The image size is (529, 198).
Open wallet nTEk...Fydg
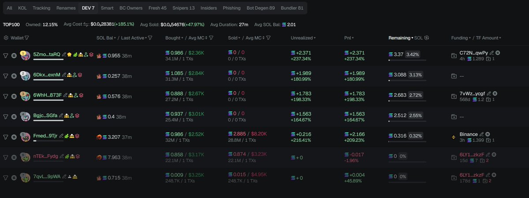coord(46,156)
